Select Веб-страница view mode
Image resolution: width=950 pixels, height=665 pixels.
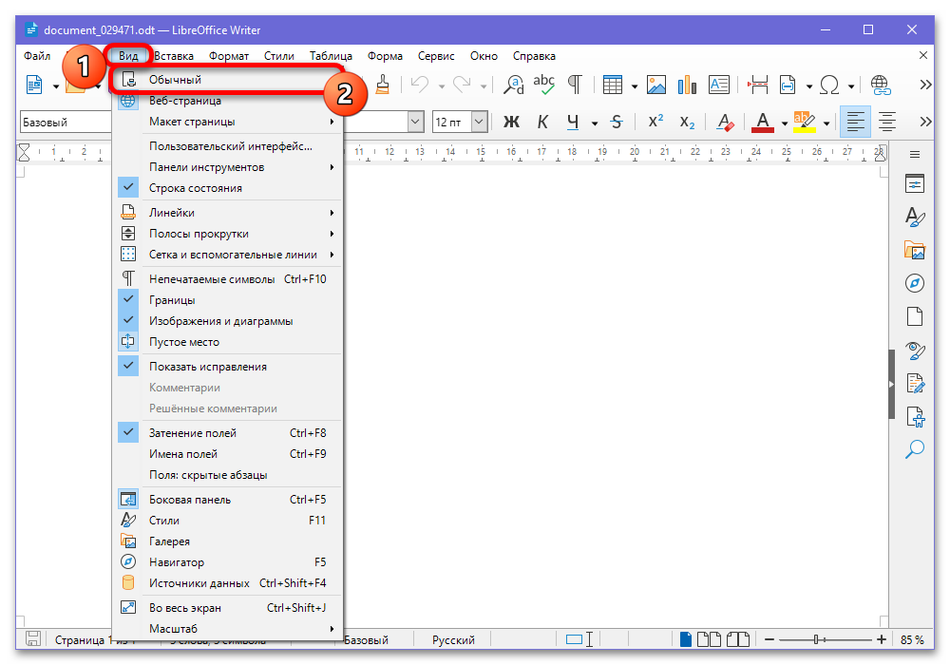227,101
